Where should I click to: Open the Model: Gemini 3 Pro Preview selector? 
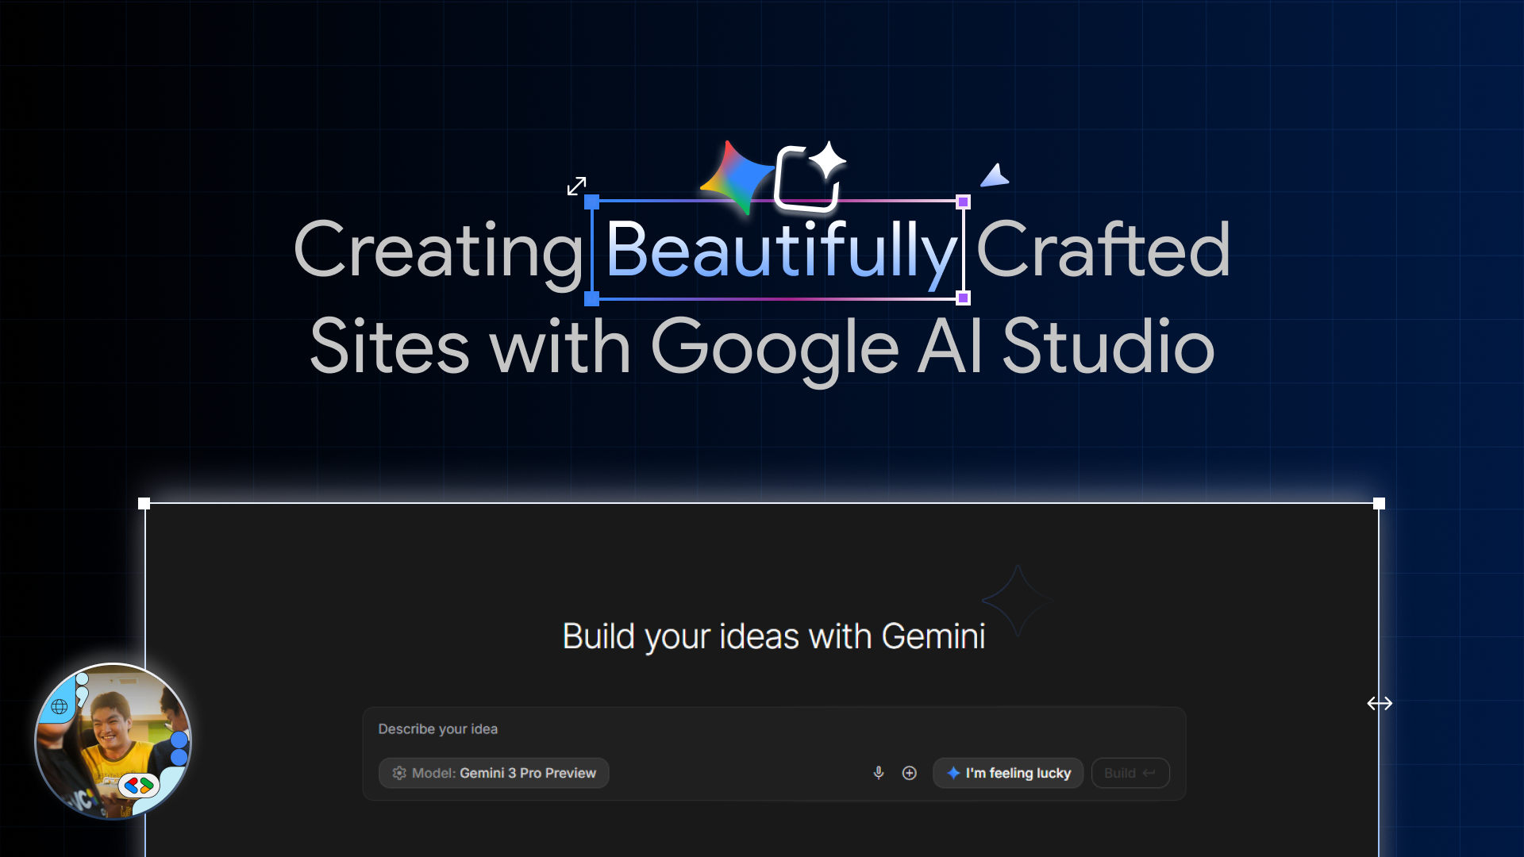pyautogui.click(x=494, y=772)
